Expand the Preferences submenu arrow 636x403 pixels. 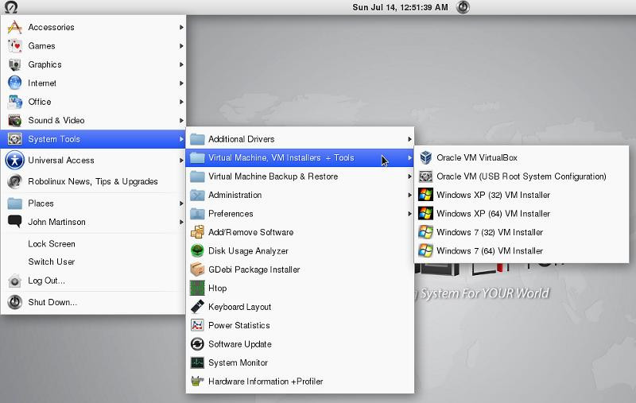409,214
